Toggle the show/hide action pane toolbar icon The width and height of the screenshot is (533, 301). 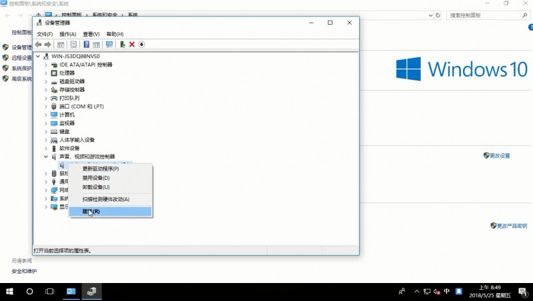(96, 45)
